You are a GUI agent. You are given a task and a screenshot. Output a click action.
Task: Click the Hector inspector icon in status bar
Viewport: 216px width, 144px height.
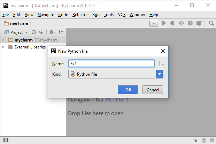coord(204,141)
